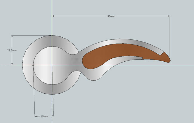Click the vertical extension line above the handle tip
The image size is (194, 123).
(x=170, y=36)
